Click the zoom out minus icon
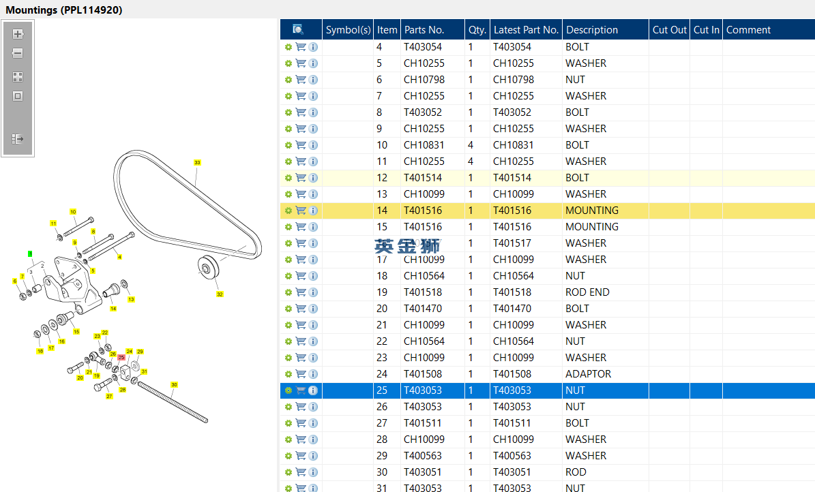This screenshot has height=492, width=815. pos(18,53)
